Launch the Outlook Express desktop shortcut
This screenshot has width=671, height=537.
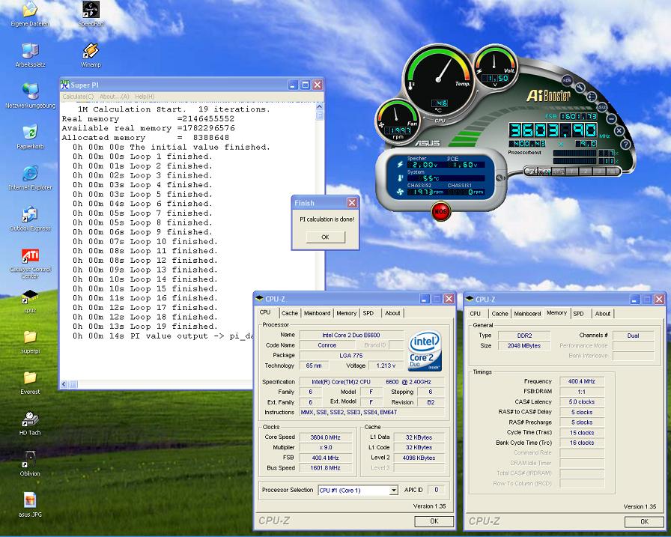[30, 218]
